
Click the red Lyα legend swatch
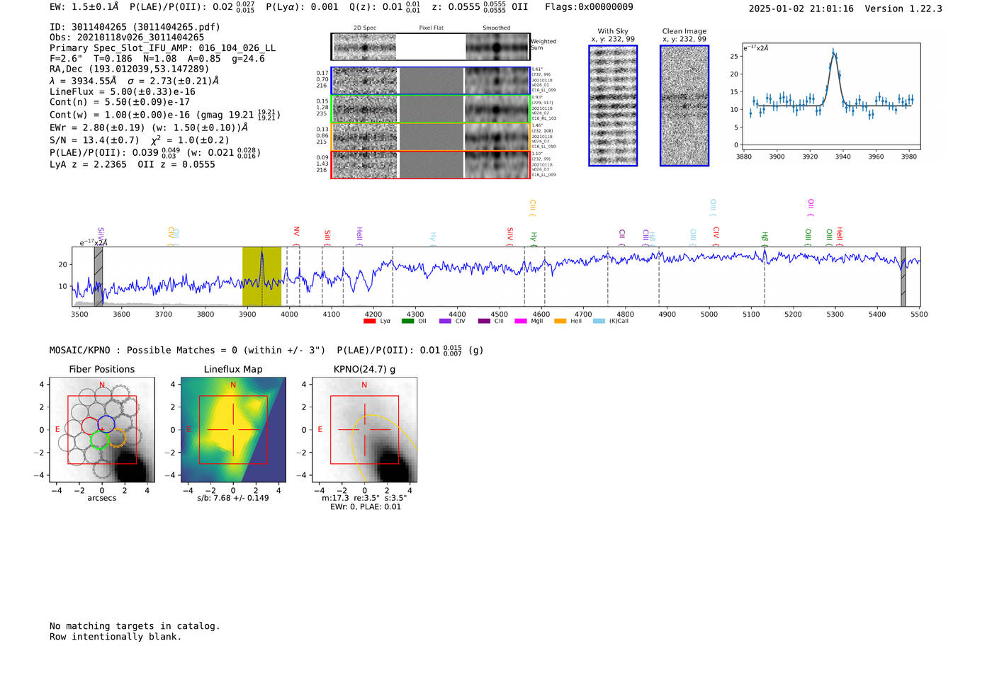tap(369, 322)
